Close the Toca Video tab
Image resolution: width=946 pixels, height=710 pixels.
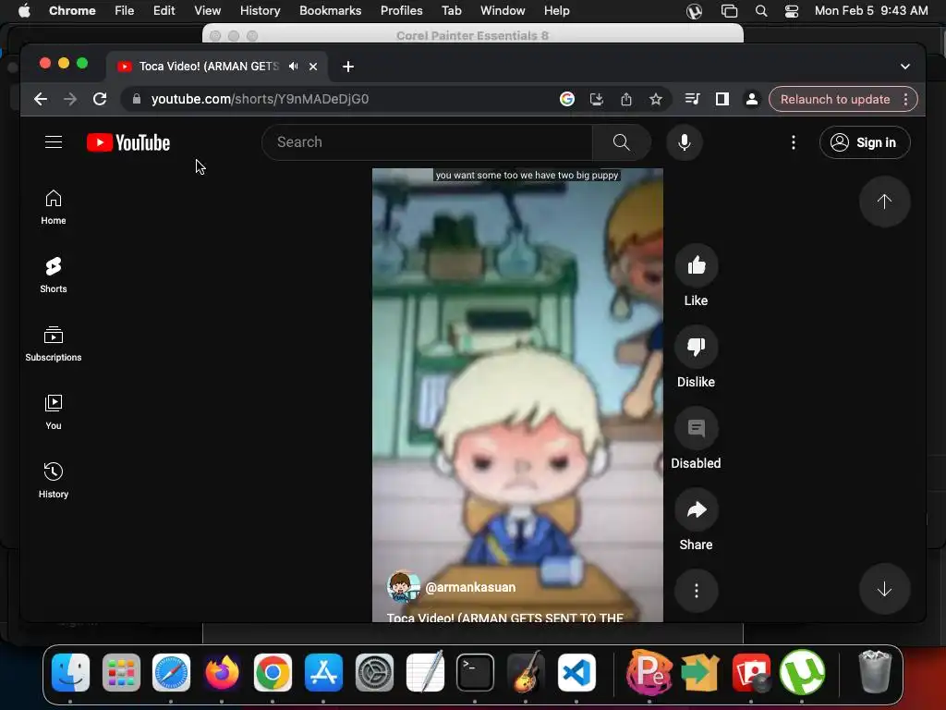point(313,67)
